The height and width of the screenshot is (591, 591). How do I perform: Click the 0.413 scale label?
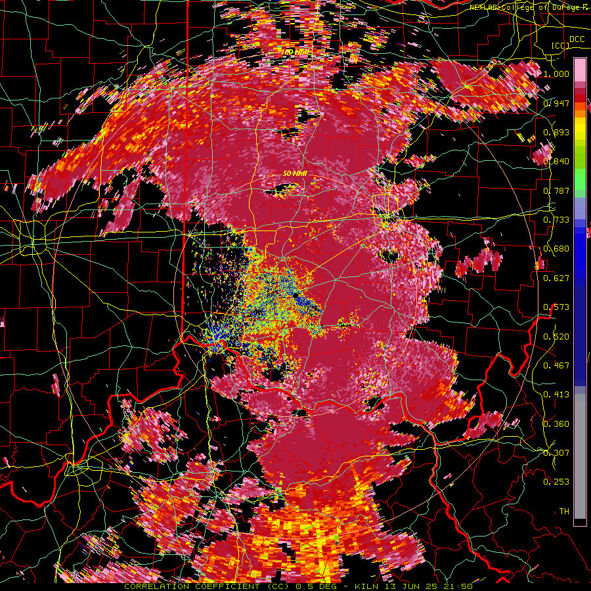tap(556, 395)
